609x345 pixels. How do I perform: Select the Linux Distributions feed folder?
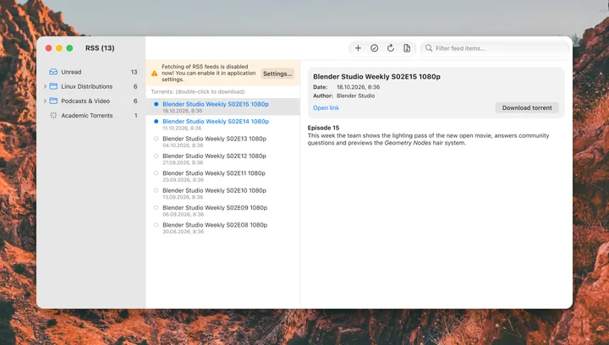91,86
